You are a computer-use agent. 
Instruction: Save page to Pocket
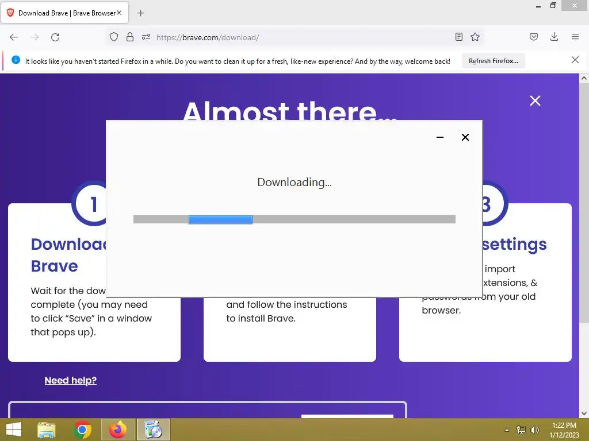[x=534, y=37]
